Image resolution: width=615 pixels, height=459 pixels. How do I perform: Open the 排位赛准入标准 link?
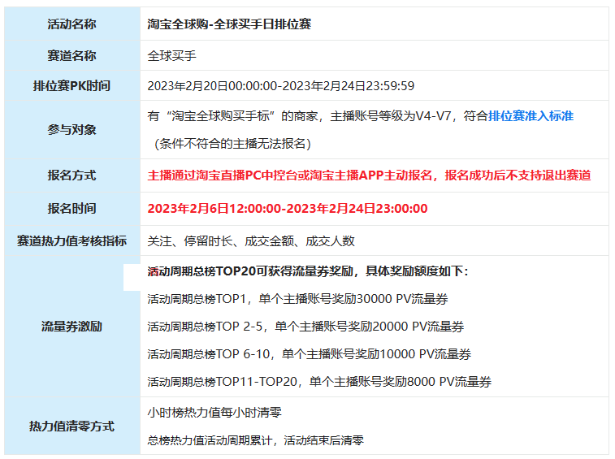531,115
